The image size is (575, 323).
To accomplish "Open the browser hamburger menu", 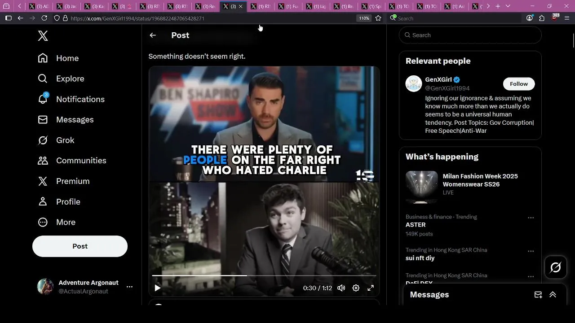I will [x=567, y=18].
